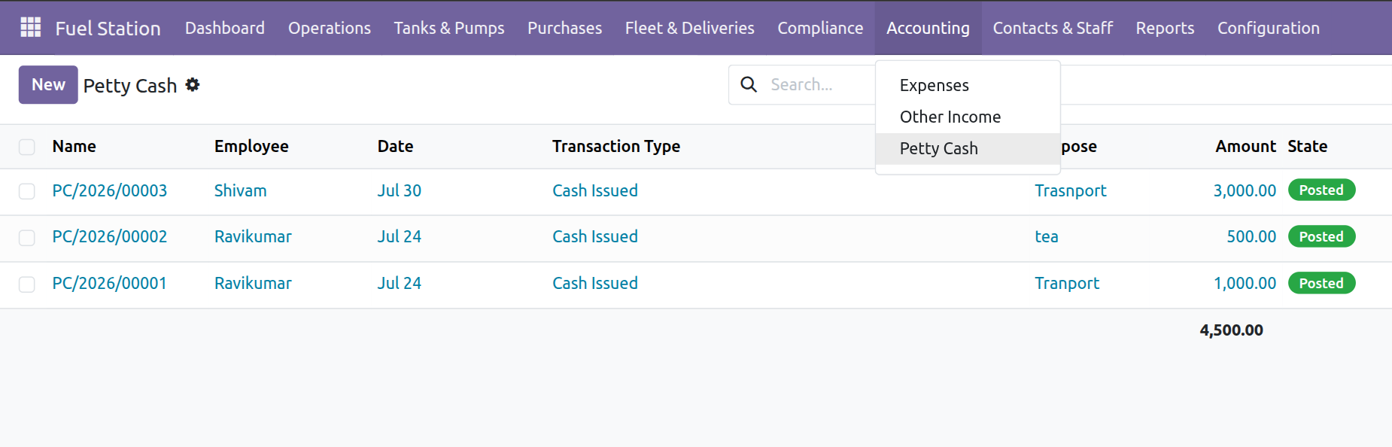This screenshot has width=1392, height=447.
Task: Click the tea purpose cell
Action: (1046, 236)
